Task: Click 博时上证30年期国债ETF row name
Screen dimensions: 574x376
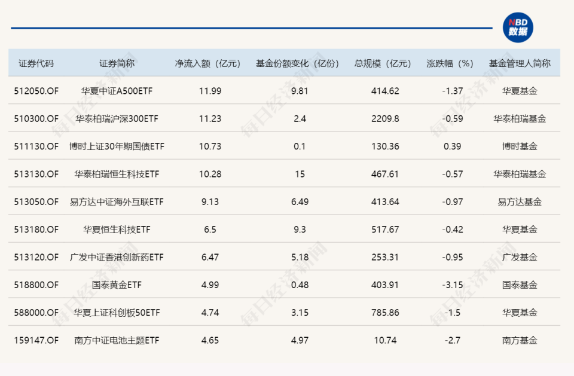Action: point(117,146)
